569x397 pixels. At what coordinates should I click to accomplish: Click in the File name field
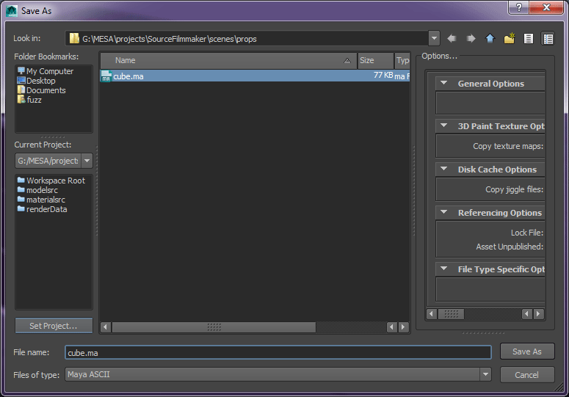coord(278,353)
